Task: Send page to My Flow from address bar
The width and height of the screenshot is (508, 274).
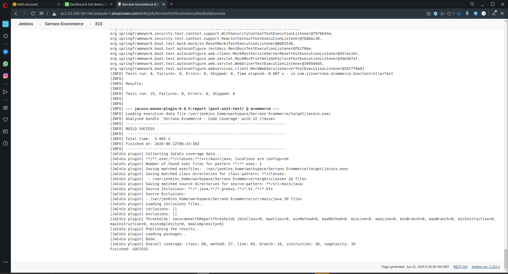Action: pyautogui.click(x=442, y=13)
